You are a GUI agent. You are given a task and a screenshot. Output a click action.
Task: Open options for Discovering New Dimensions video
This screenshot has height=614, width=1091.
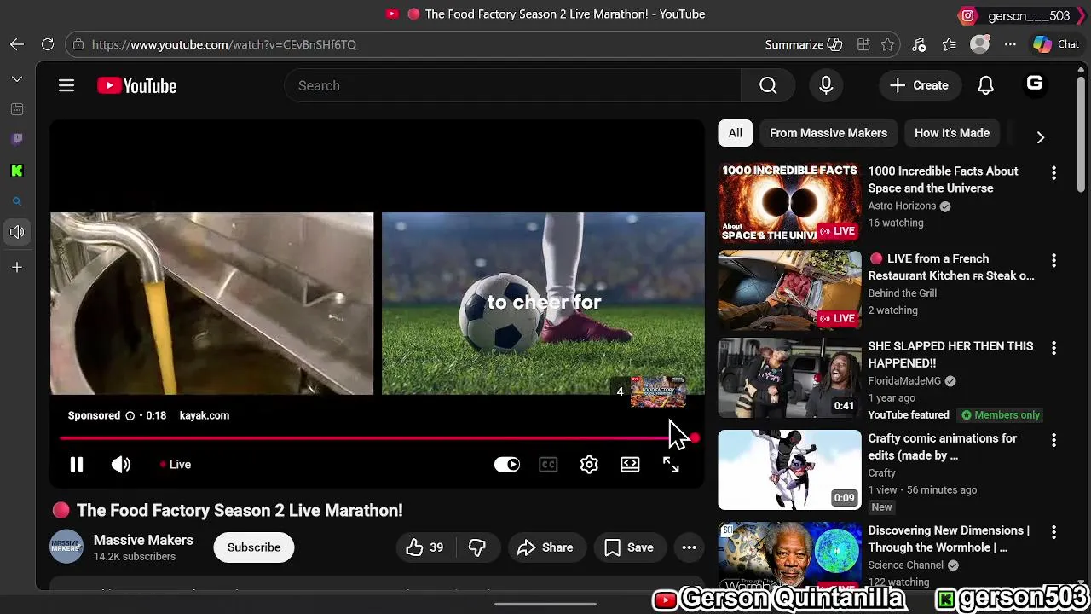[x=1053, y=532]
